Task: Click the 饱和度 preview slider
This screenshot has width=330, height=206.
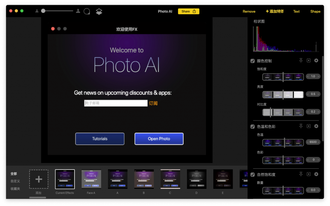Action: click(283, 77)
